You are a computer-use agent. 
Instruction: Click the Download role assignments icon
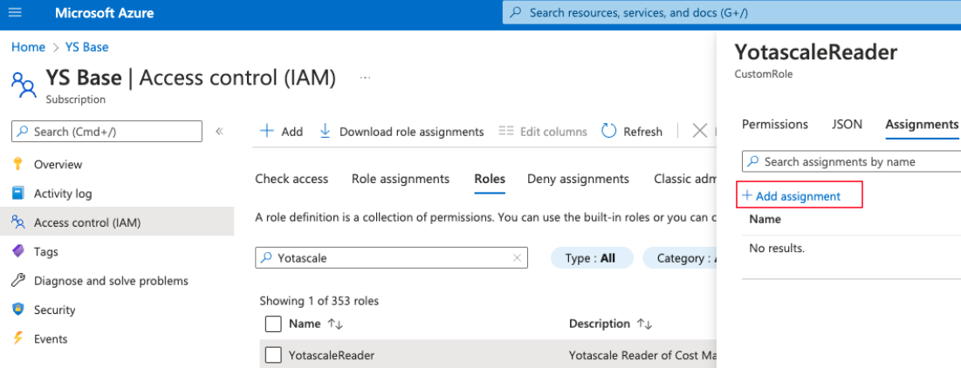325,131
